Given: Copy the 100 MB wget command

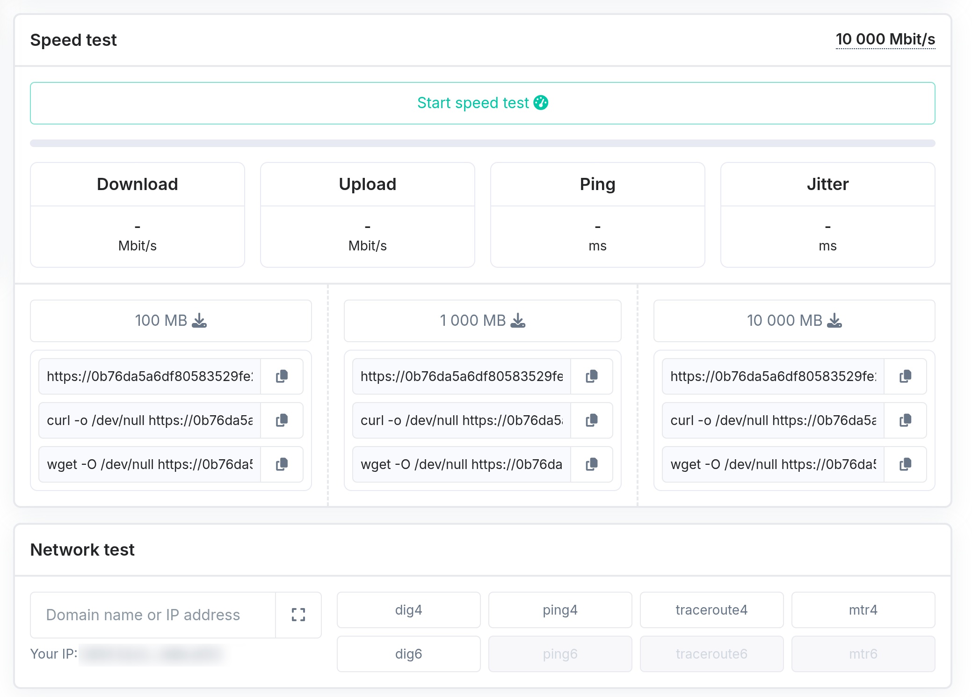Looking at the screenshot, I should tap(282, 464).
